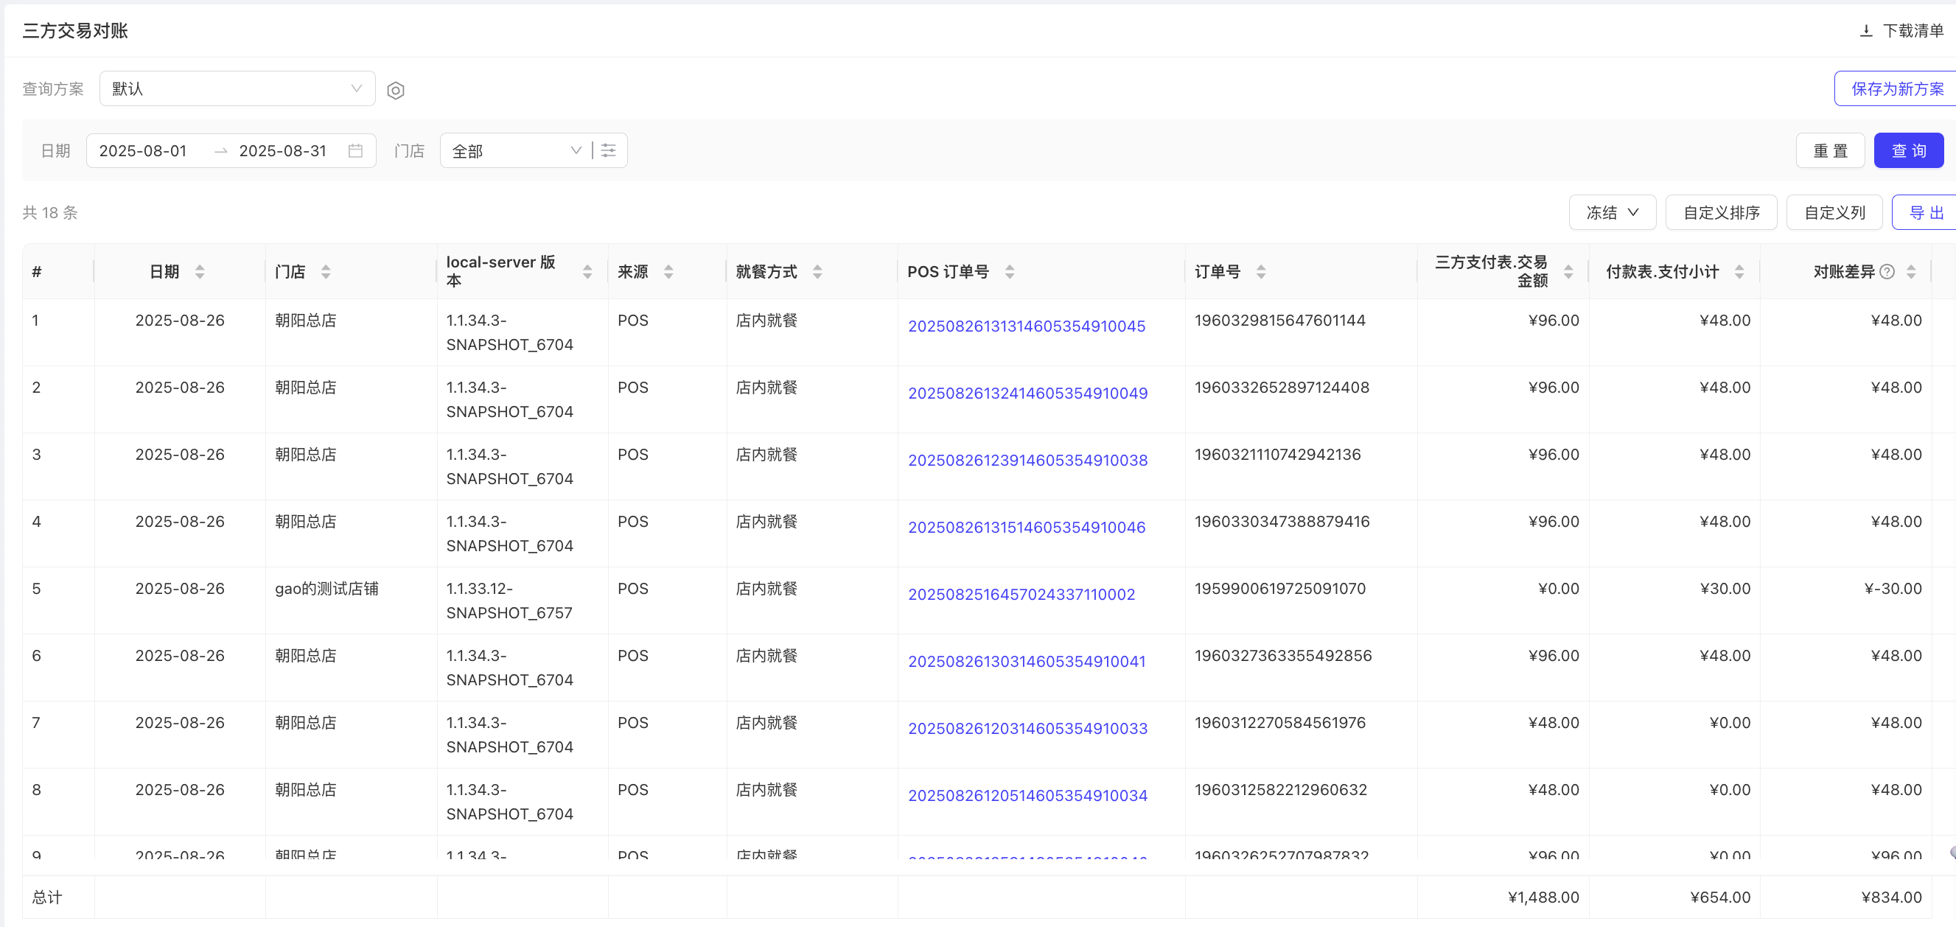The height and width of the screenshot is (927, 1956).
Task: Open store filter options icon
Action: click(608, 150)
